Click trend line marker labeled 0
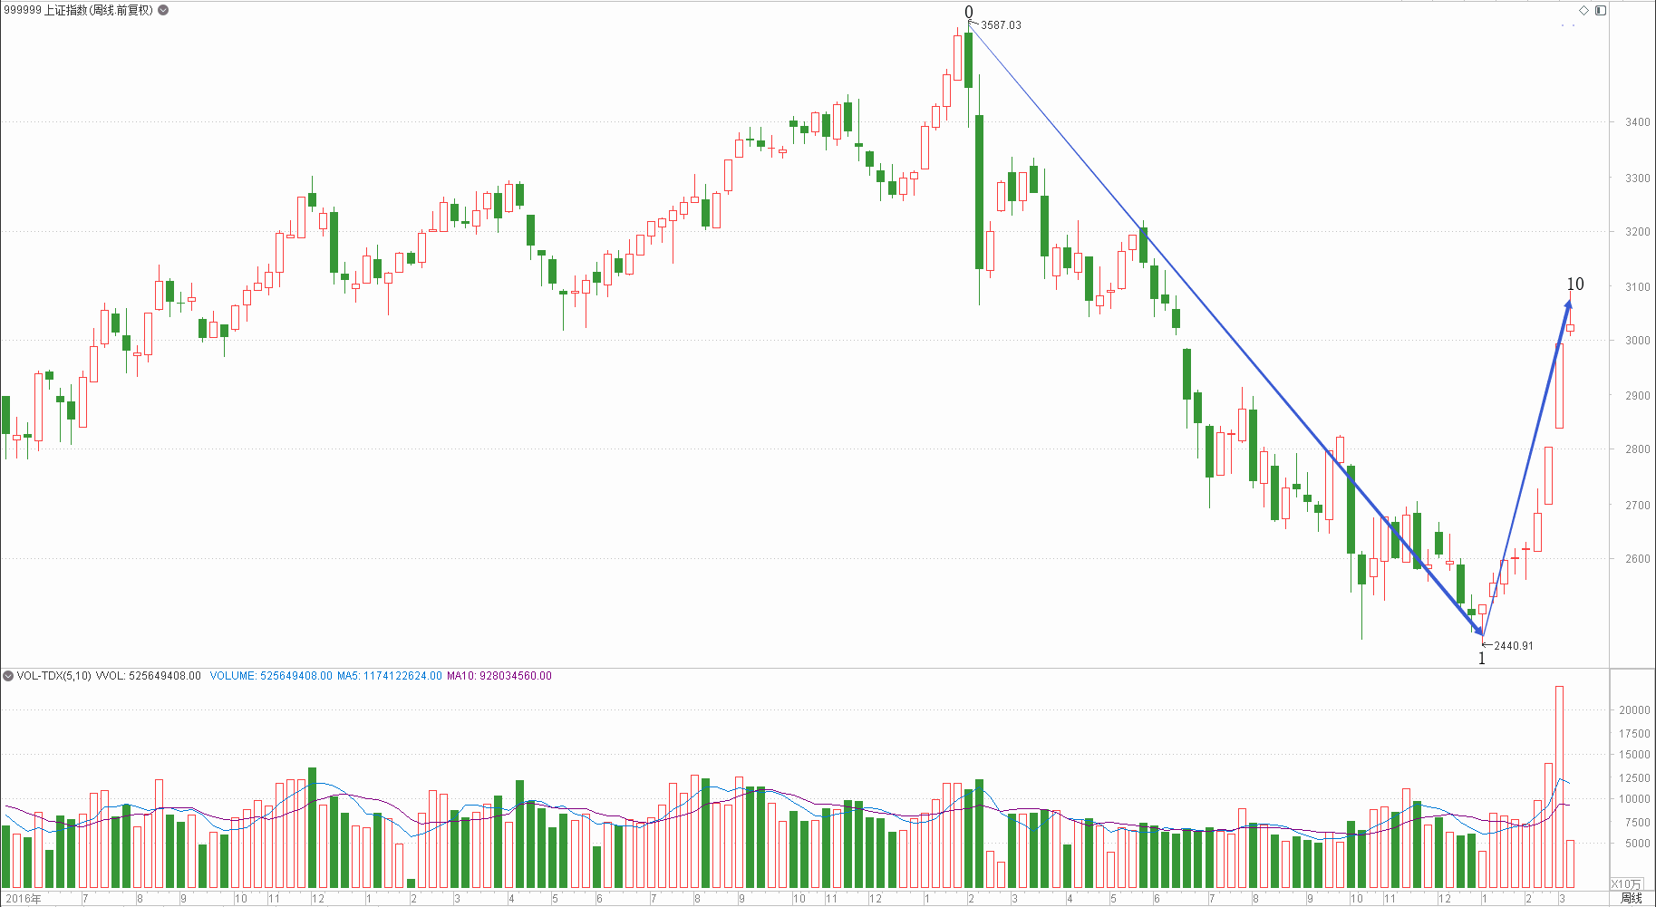The width and height of the screenshot is (1656, 907). click(x=969, y=13)
